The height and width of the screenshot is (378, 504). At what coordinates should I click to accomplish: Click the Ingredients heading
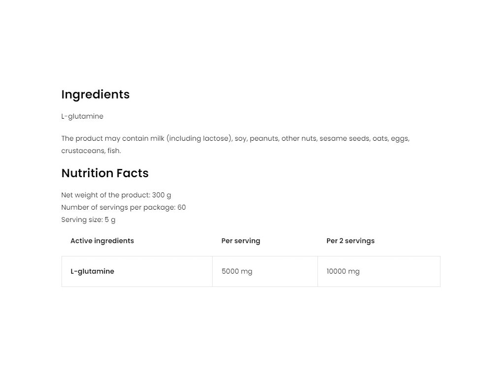[x=95, y=94]
